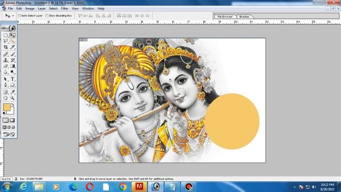This screenshot has height=192, width=341.
Task: Open the Help menu
Action: coord(101,9)
